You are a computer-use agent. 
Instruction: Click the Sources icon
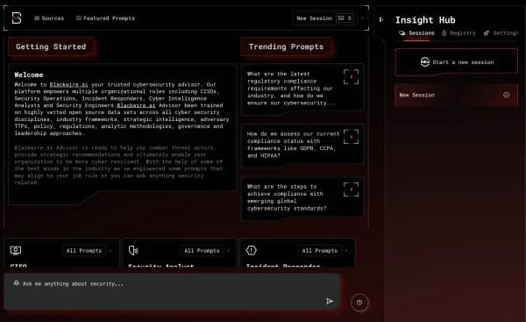(37, 18)
